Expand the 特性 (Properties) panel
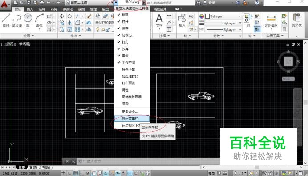Screen dimensions: 308x176 219,36
